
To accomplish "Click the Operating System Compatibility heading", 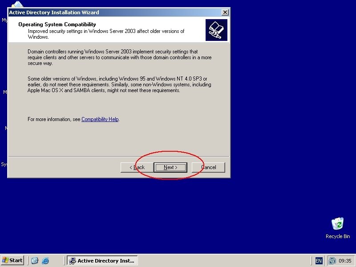I will pos(57,24).
